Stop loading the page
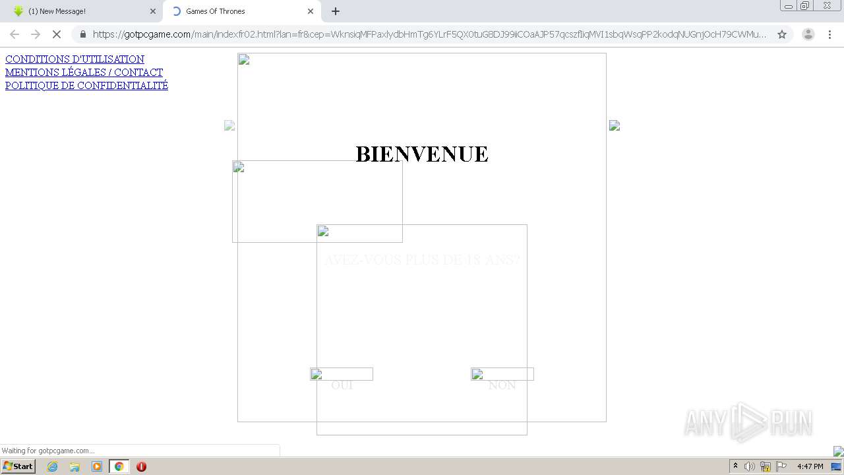The image size is (844, 475). (57, 34)
